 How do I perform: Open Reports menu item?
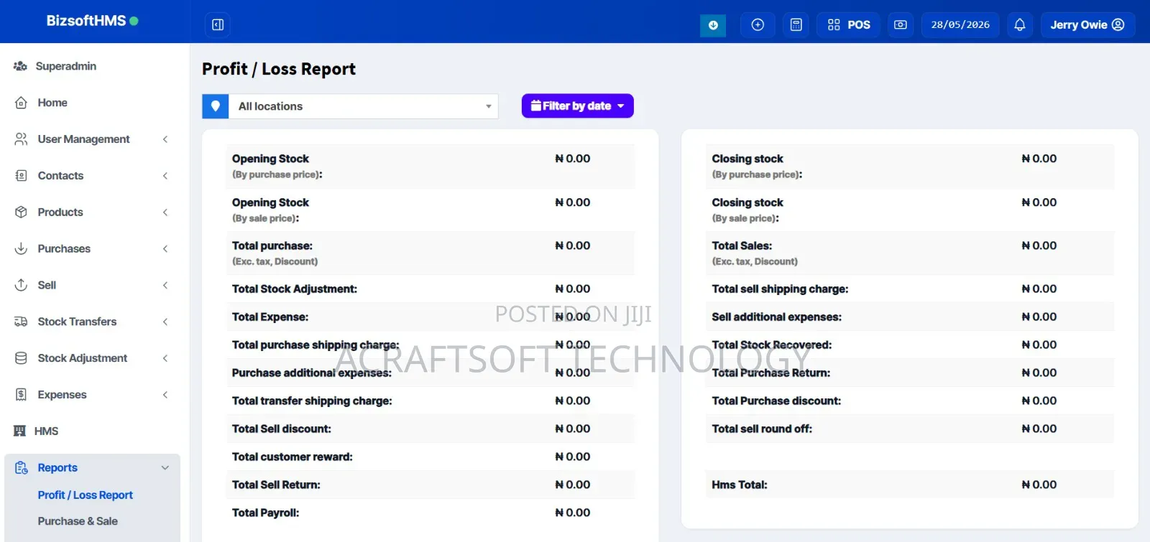[x=57, y=468]
